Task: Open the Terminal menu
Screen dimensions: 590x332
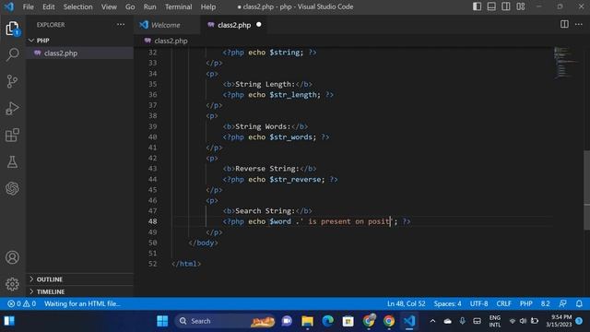Action: 178,6
